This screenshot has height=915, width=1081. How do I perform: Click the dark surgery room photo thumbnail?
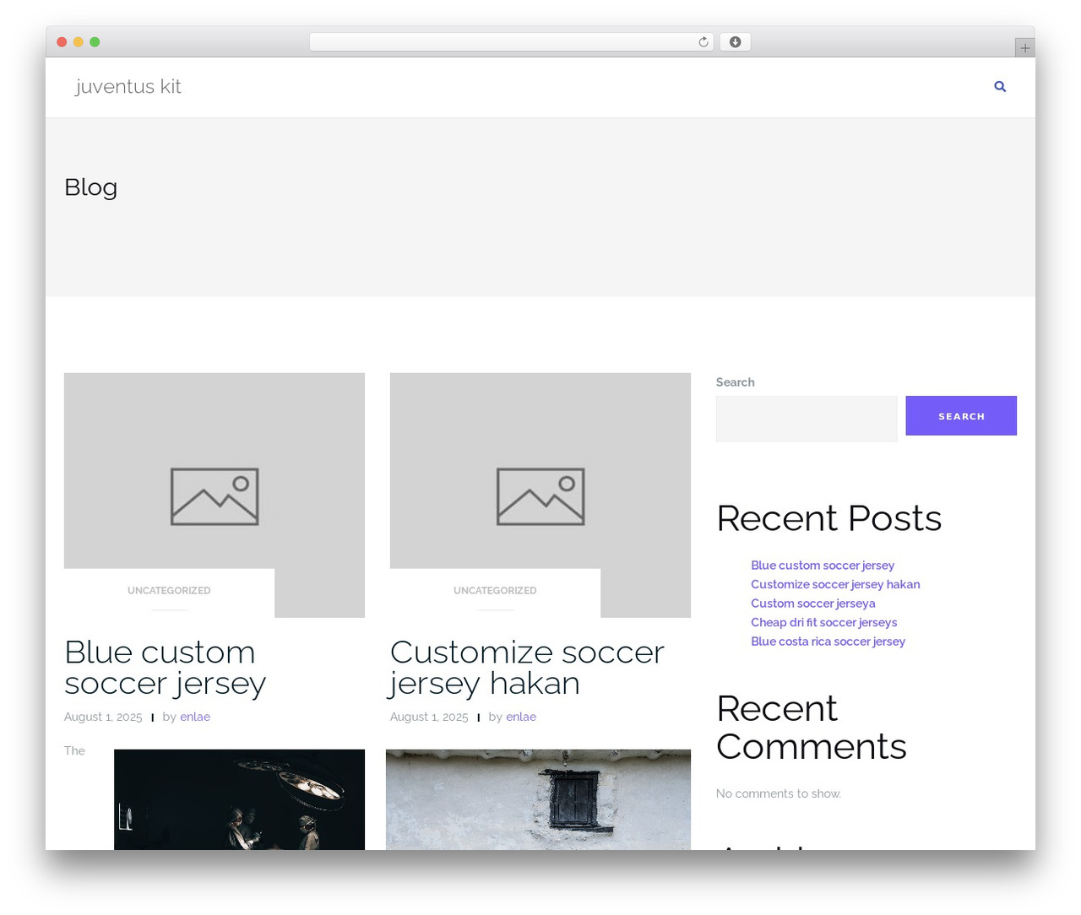point(240,799)
